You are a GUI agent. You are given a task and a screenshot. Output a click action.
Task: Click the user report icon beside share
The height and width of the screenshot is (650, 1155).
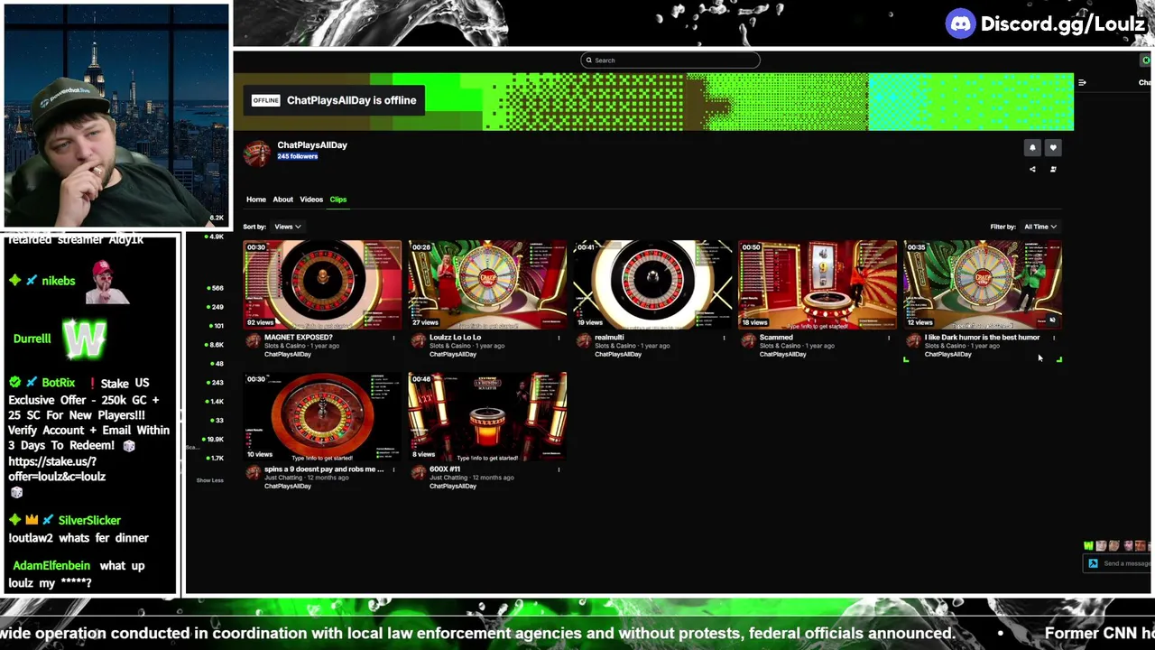click(x=1052, y=169)
